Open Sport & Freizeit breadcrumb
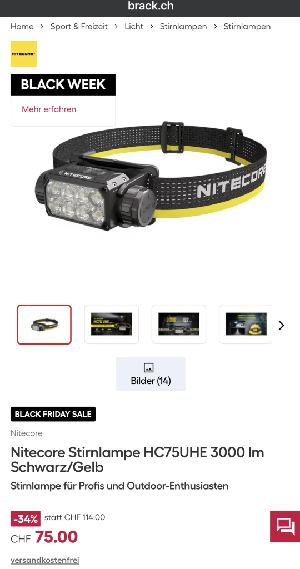300x569 pixels. tap(79, 27)
